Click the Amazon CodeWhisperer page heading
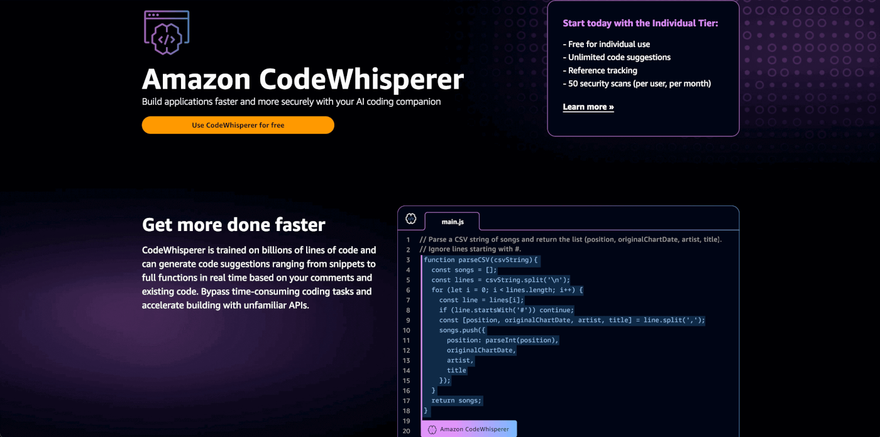Screen dimensions: 880x437 [x=302, y=79]
